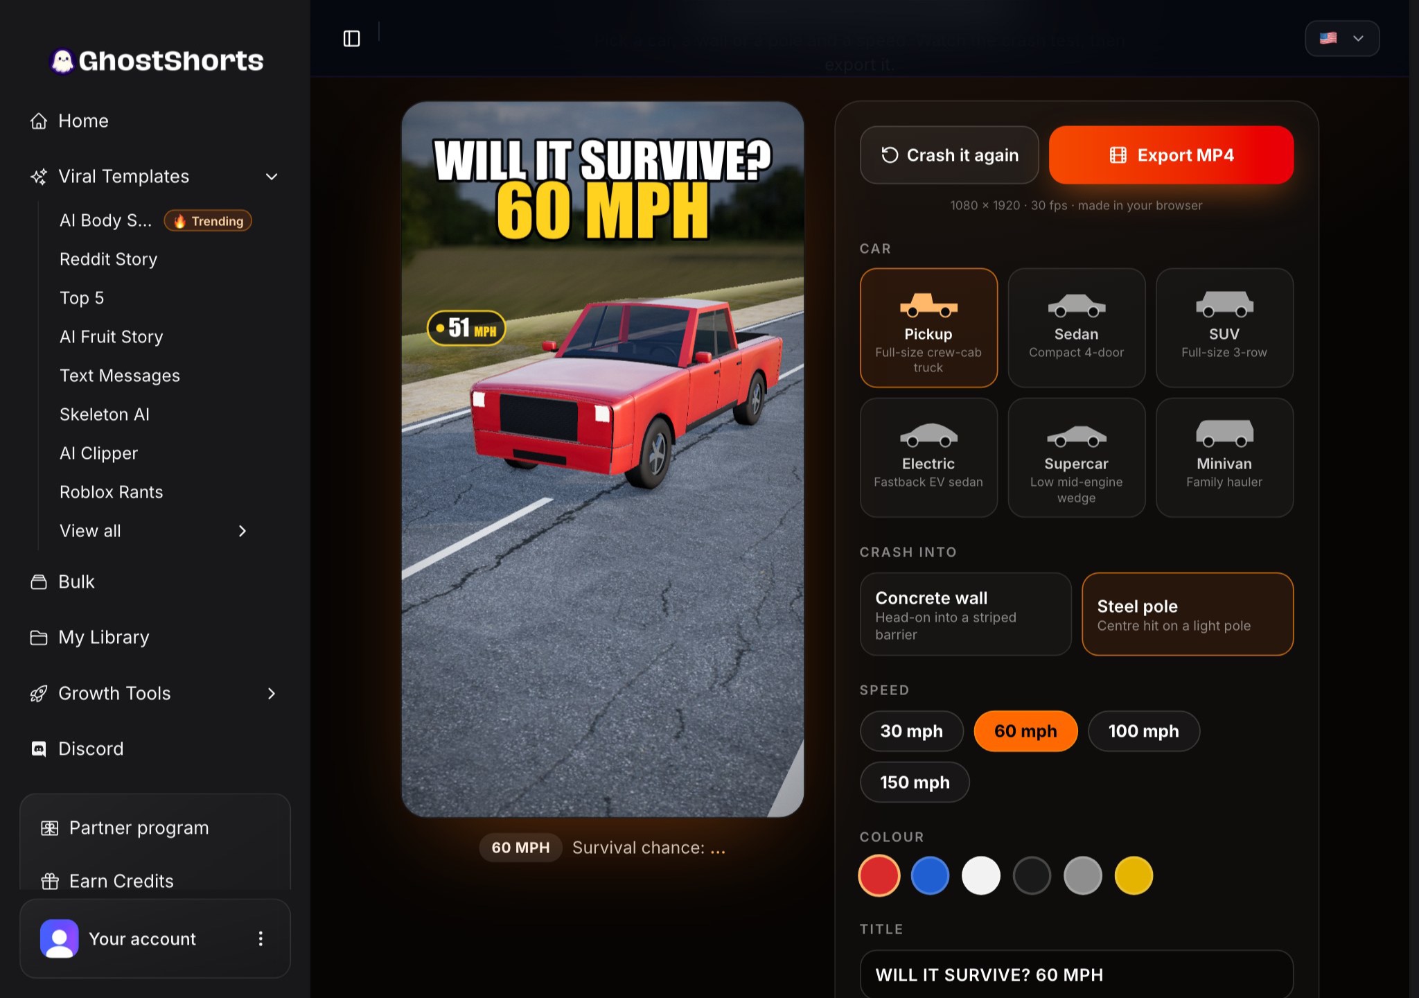
Task: Choose Concrete wall crash target
Action: [966, 614]
